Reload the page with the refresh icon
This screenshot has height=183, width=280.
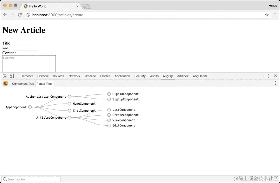click(20, 15)
